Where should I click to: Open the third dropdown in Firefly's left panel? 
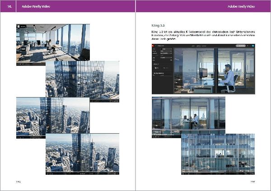tap(166, 53)
